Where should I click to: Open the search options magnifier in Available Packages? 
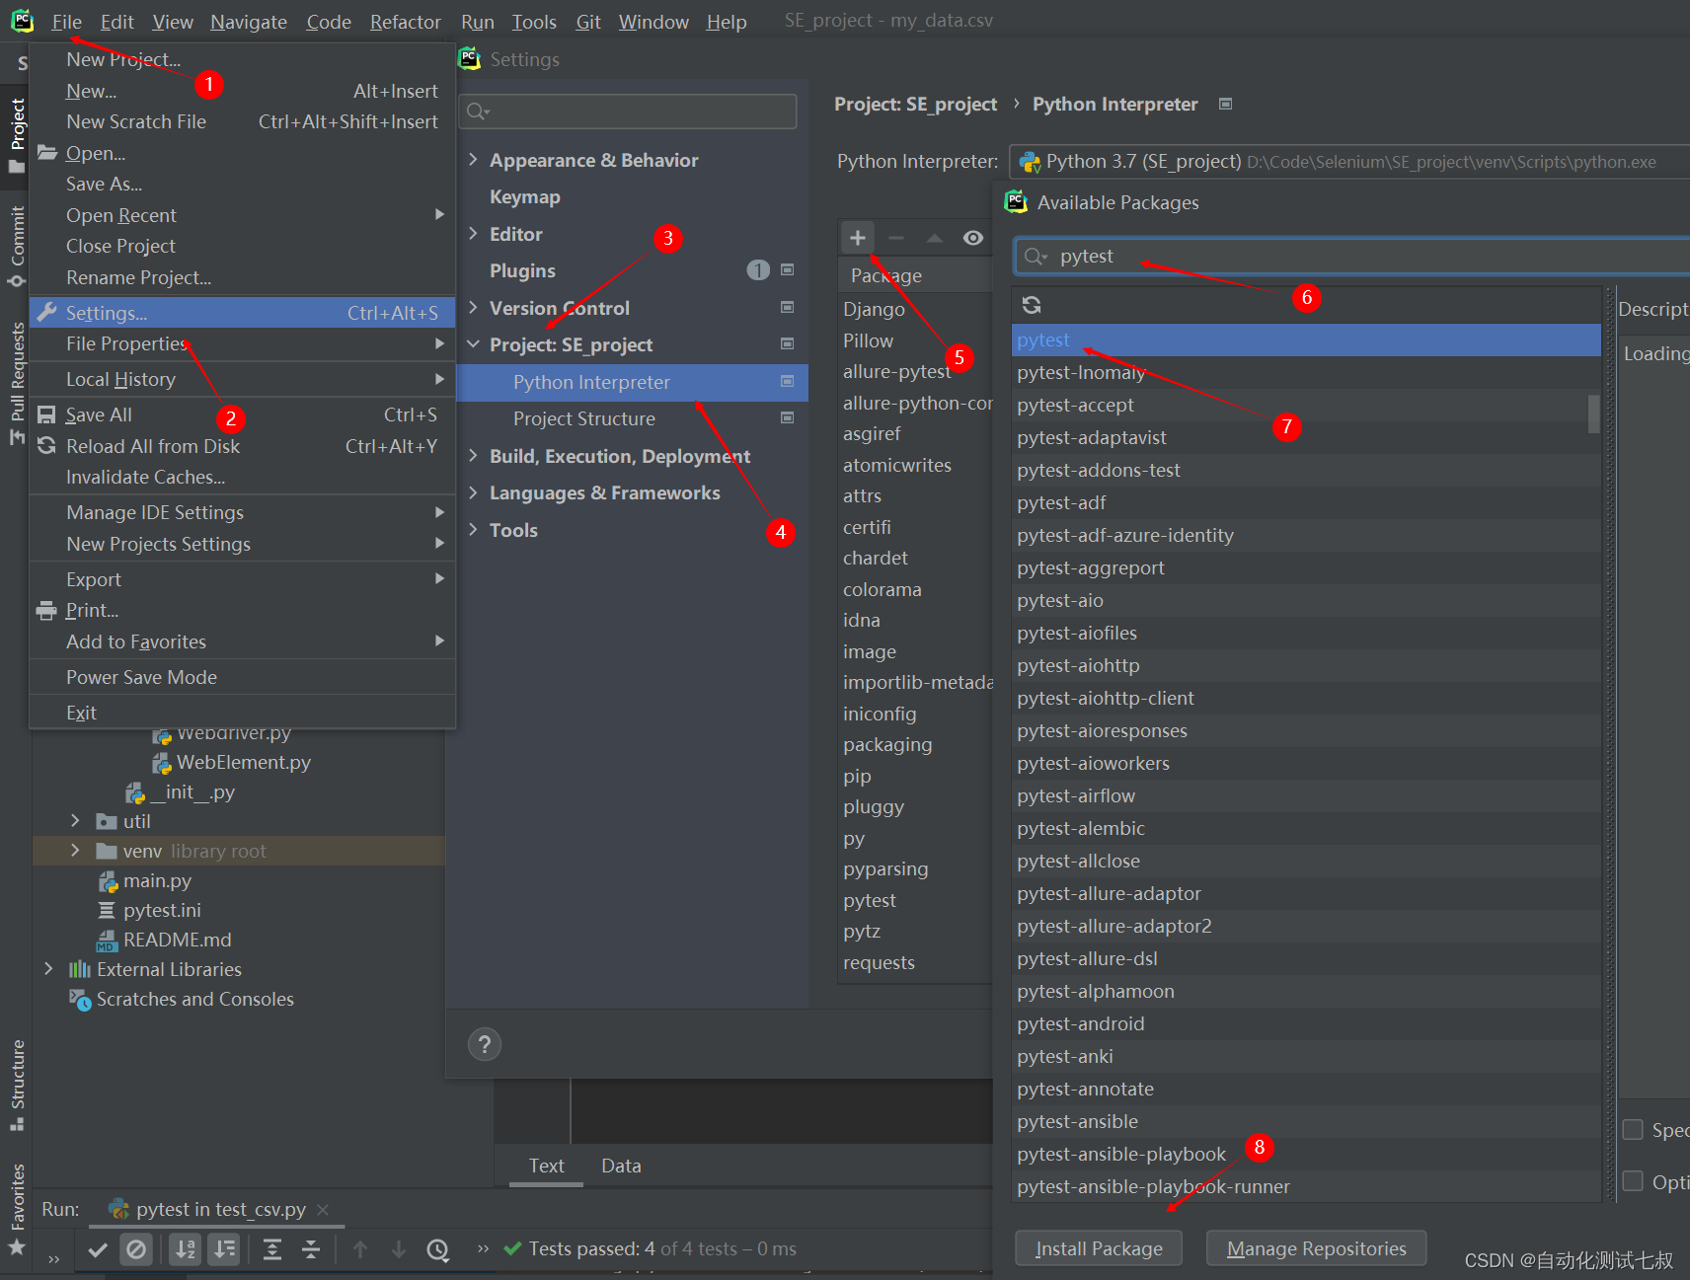1035,257
